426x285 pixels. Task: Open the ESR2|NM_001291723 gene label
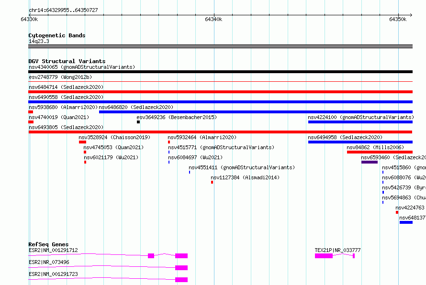click(53, 274)
